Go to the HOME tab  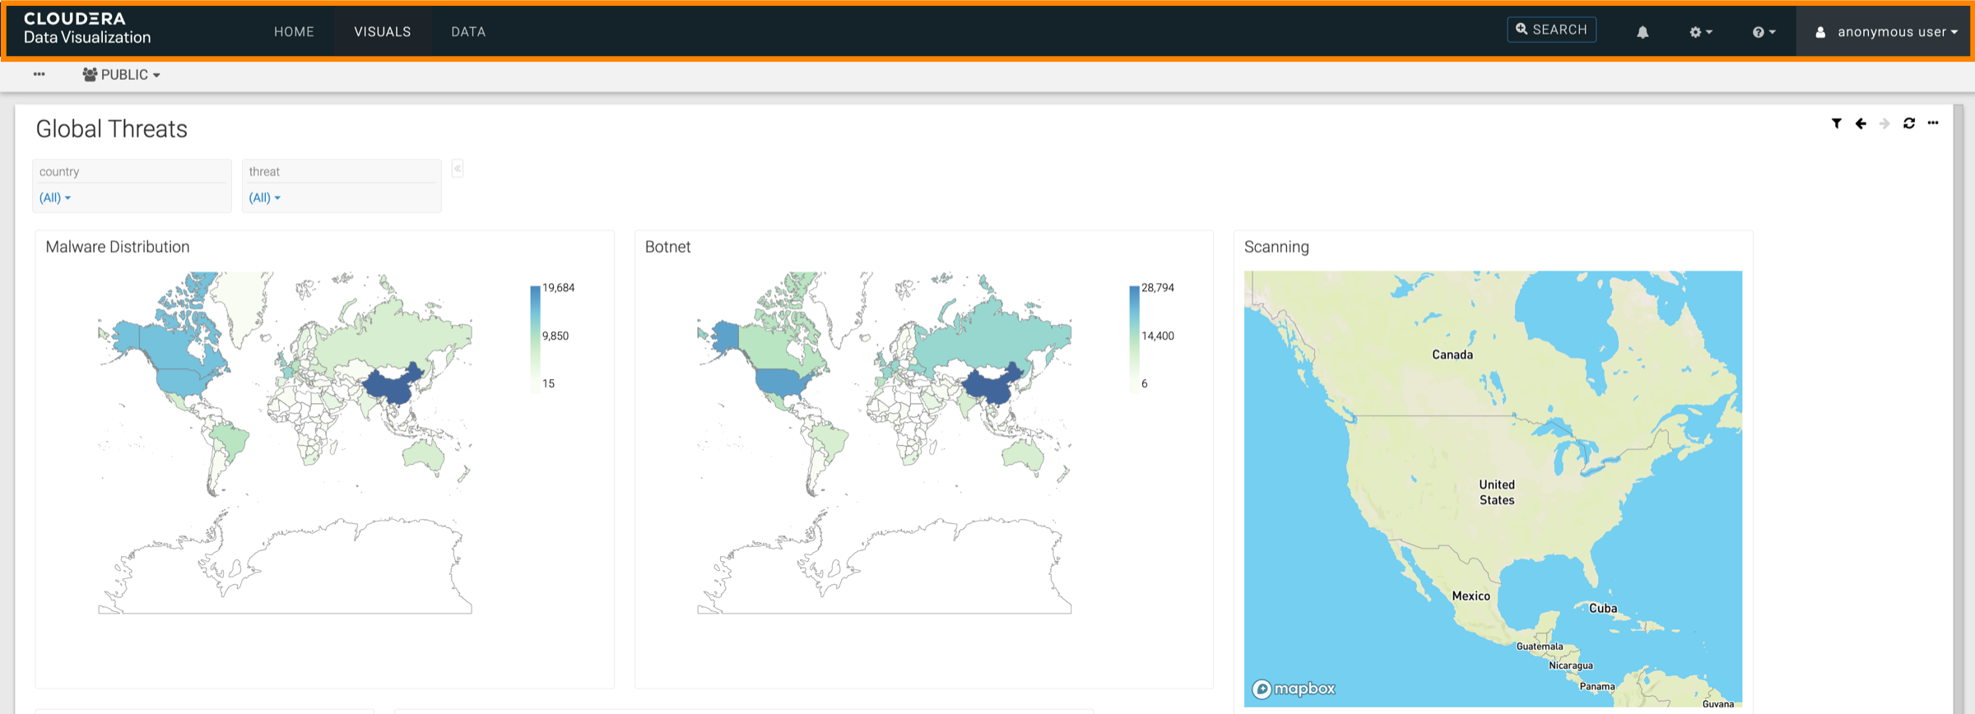(294, 32)
